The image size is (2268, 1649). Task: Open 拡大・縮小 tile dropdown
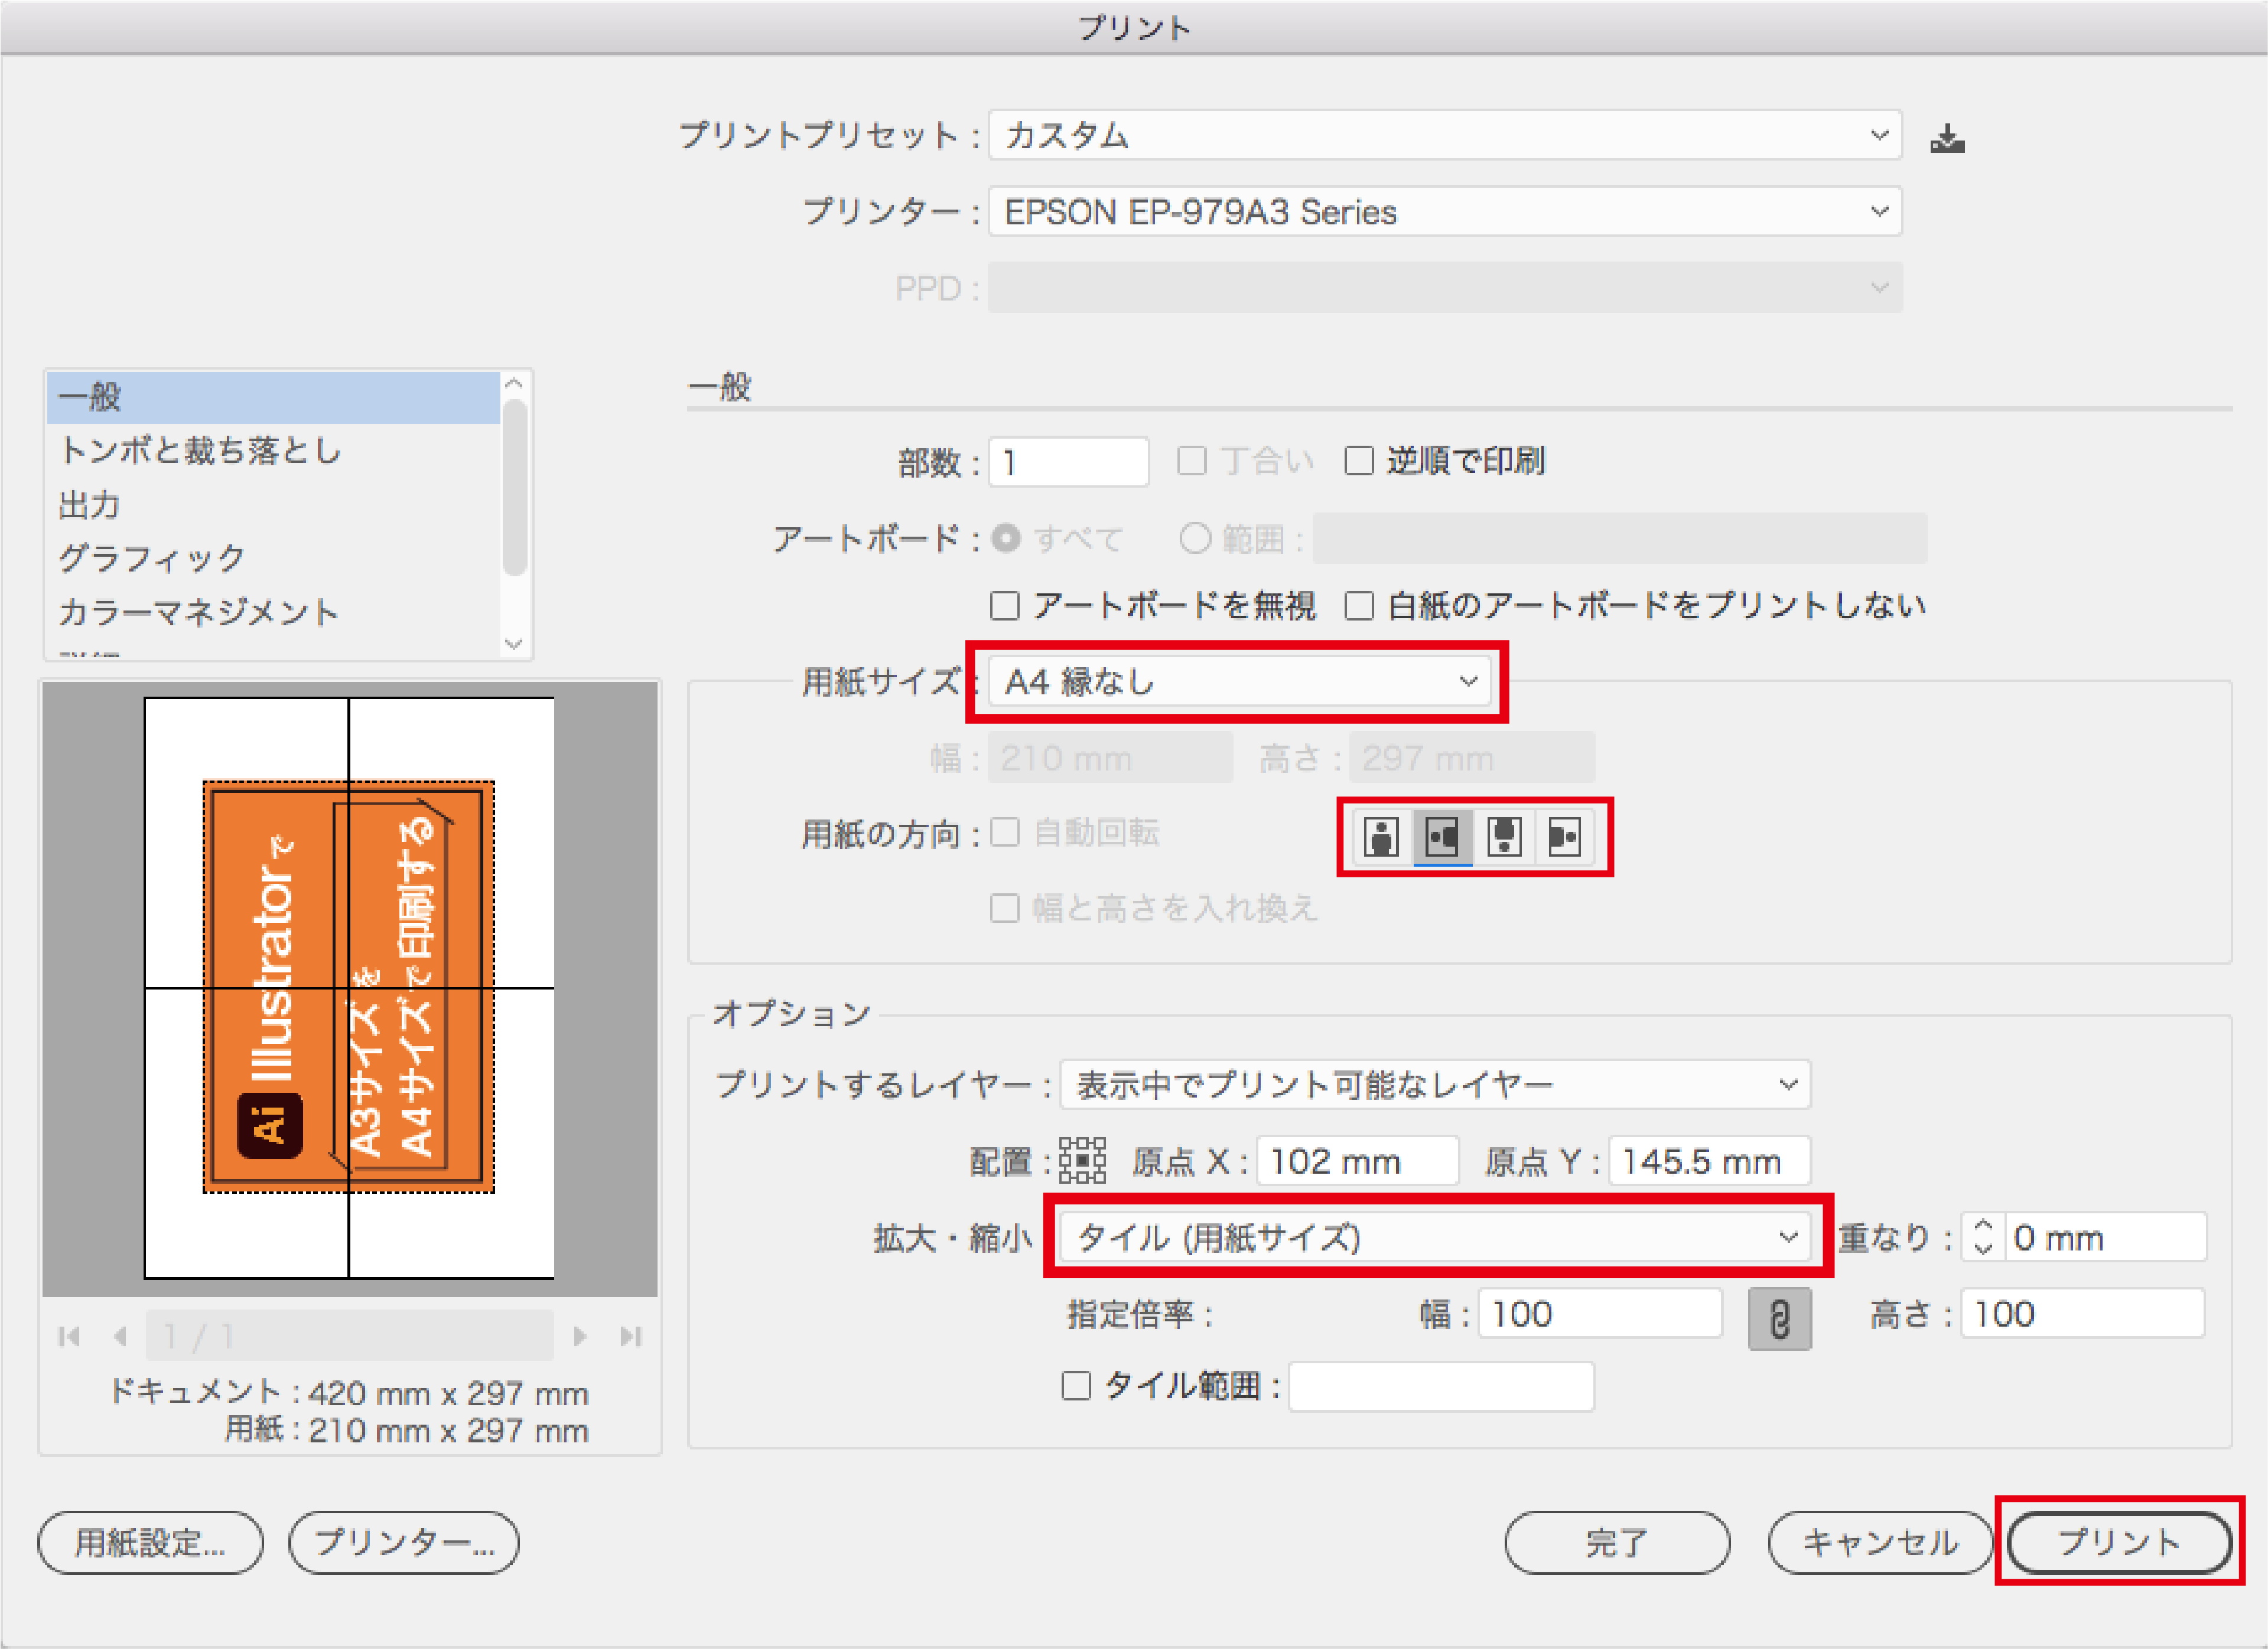click(x=1436, y=1237)
